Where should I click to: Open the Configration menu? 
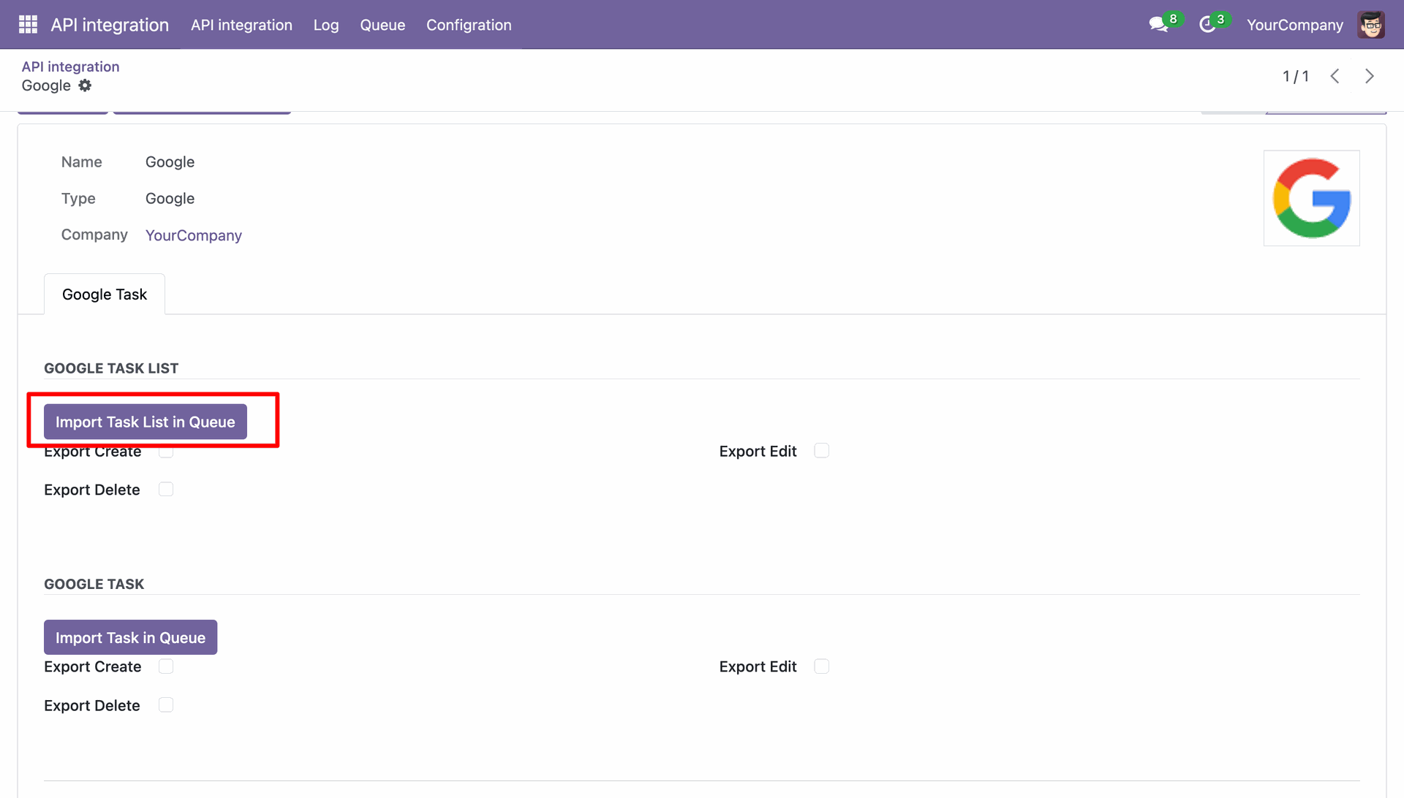pos(469,25)
